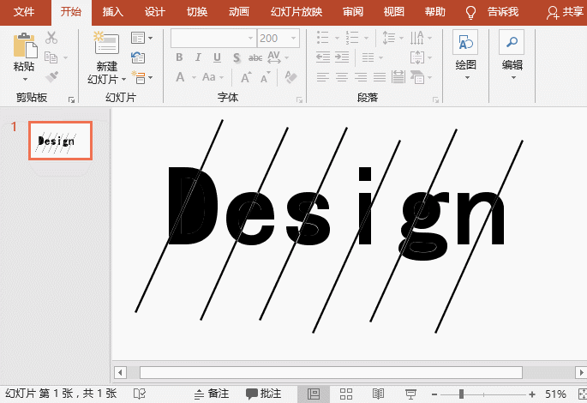The height and width of the screenshot is (403, 587).
Task: Toggle bold formatting
Action: point(180,57)
